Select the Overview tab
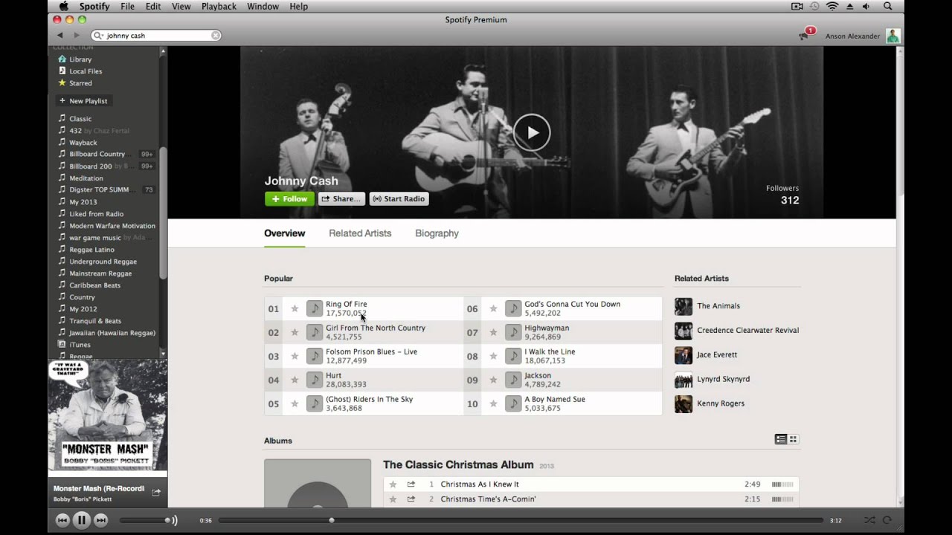 [285, 233]
